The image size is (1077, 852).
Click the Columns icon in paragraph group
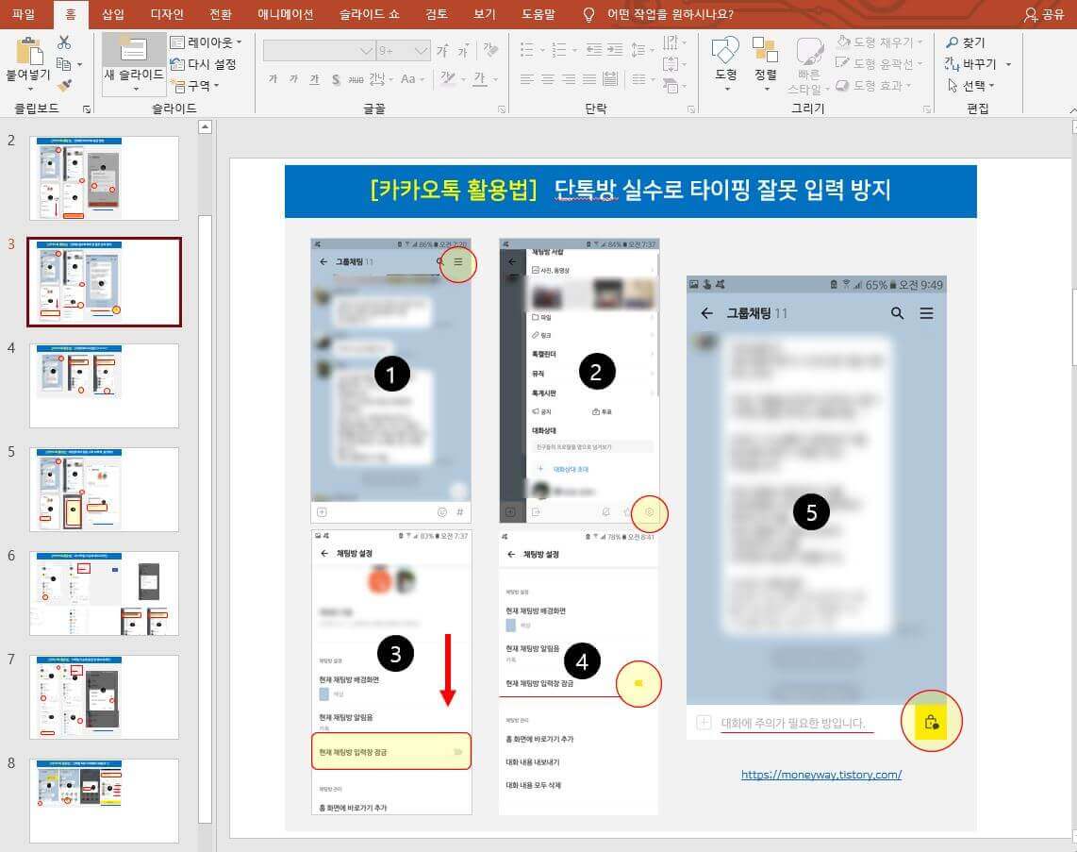coord(638,79)
